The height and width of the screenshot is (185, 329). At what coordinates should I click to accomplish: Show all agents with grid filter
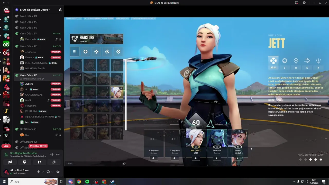[75, 52]
